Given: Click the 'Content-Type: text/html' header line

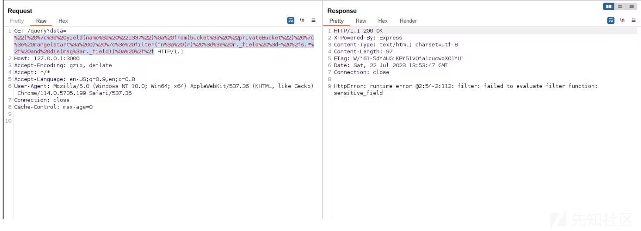Looking at the screenshot, I should tap(396, 45).
